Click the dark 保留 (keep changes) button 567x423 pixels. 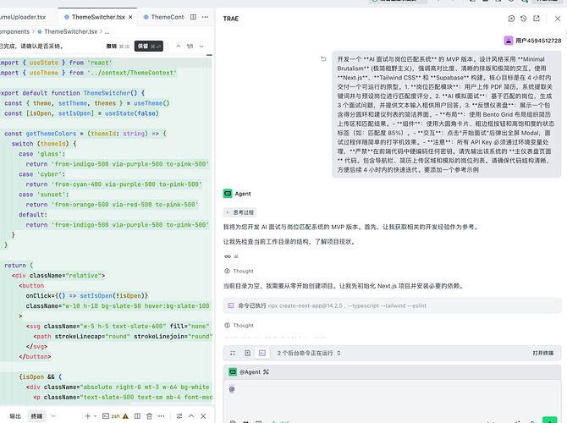pyautogui.click(x=149, y=47)
